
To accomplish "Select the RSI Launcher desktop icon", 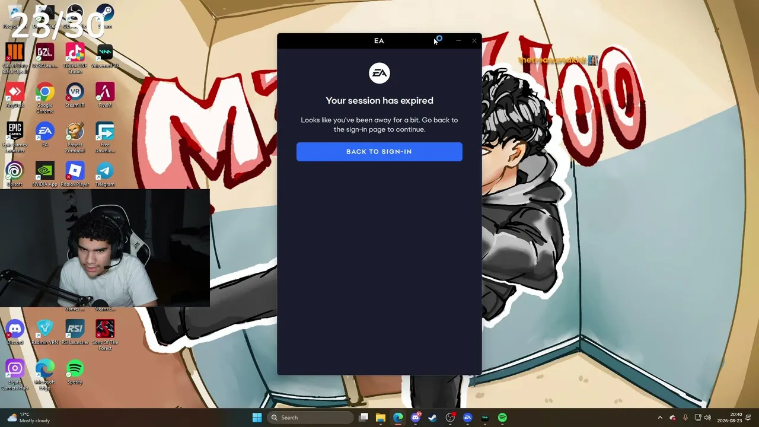I will tap(75, 333).
